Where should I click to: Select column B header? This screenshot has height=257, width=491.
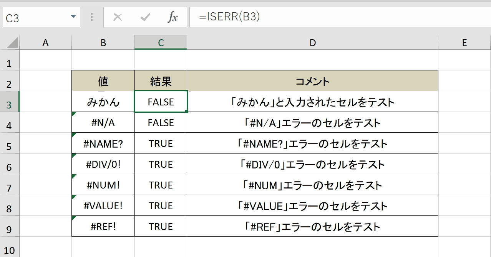click(x=103, y=43)
